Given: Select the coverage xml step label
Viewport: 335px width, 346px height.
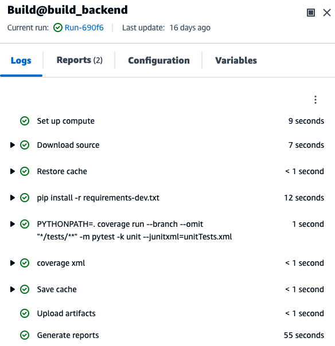Looking at the screenshot, I should coord(61,263).
